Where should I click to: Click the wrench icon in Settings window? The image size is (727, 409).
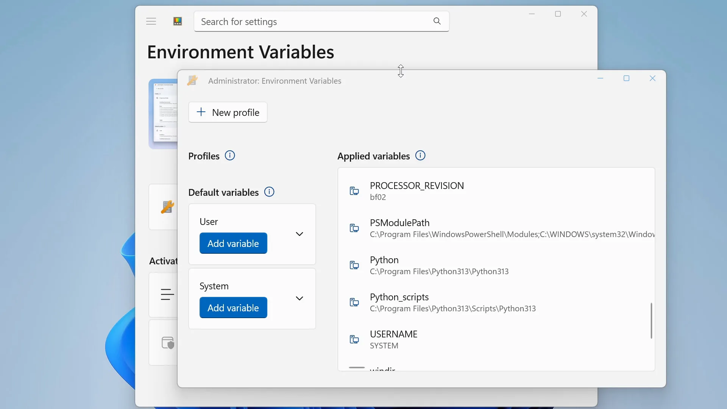pos(167,207)
